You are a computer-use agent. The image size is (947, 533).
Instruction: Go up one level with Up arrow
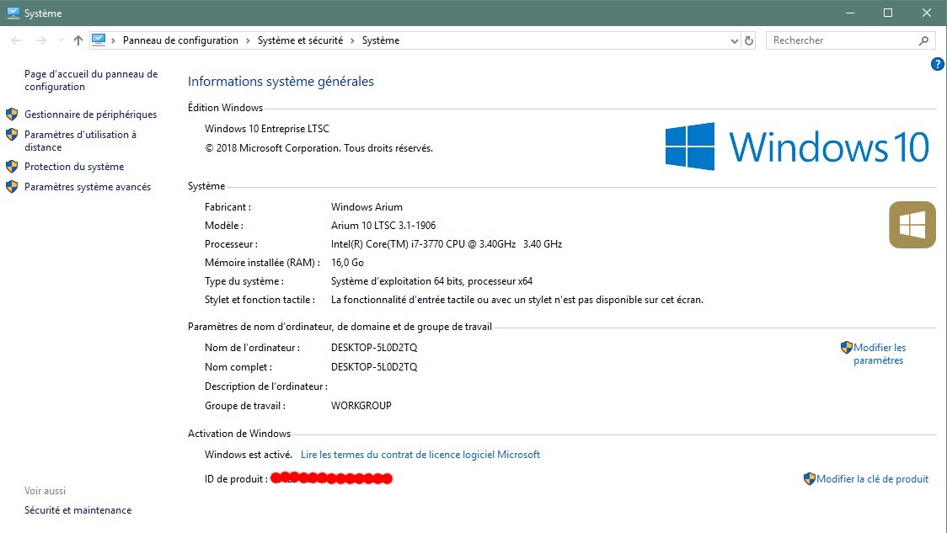coord(78,40)
